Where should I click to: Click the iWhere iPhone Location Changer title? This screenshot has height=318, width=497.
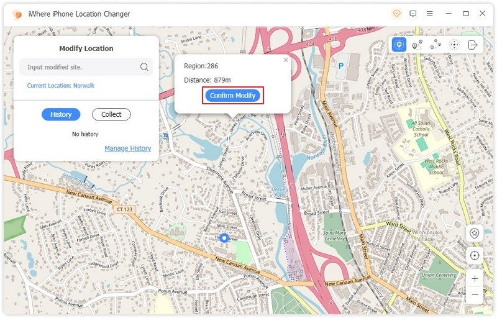79,14
